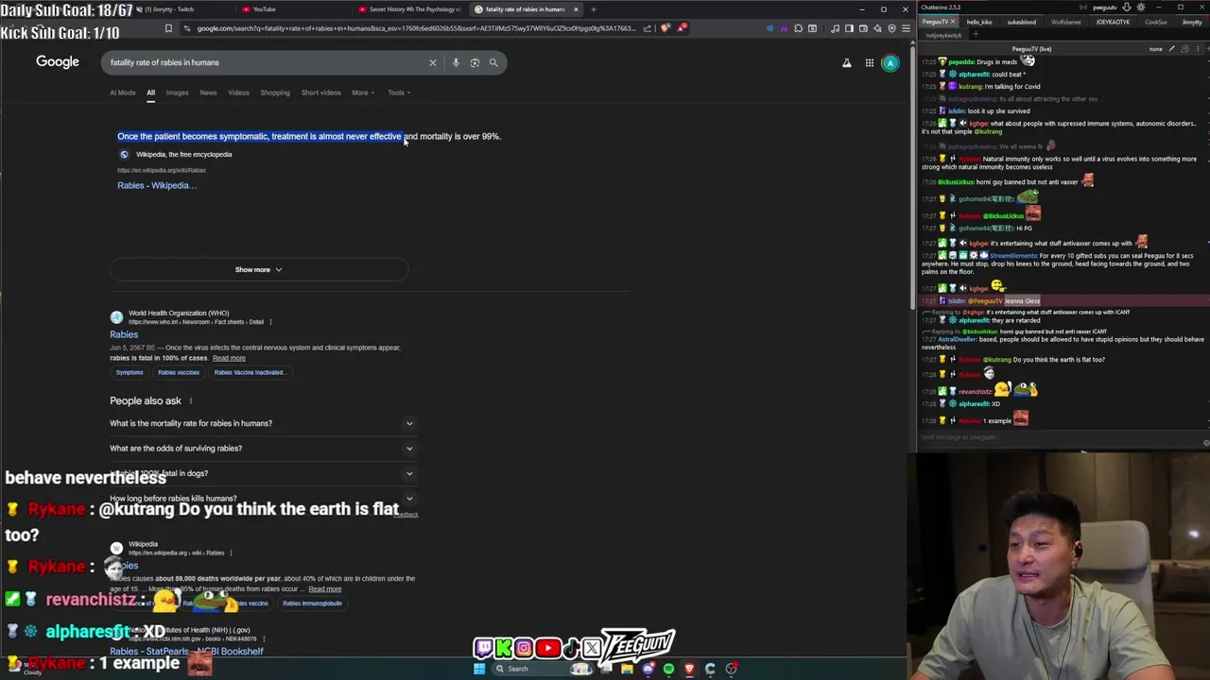The height and width of the screenshot is (680, 1210).
Task: Open Google Lens image search
Action: tap(475, 62)
